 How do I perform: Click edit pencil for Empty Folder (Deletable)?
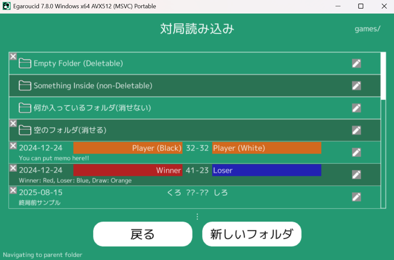pos(356,64)
